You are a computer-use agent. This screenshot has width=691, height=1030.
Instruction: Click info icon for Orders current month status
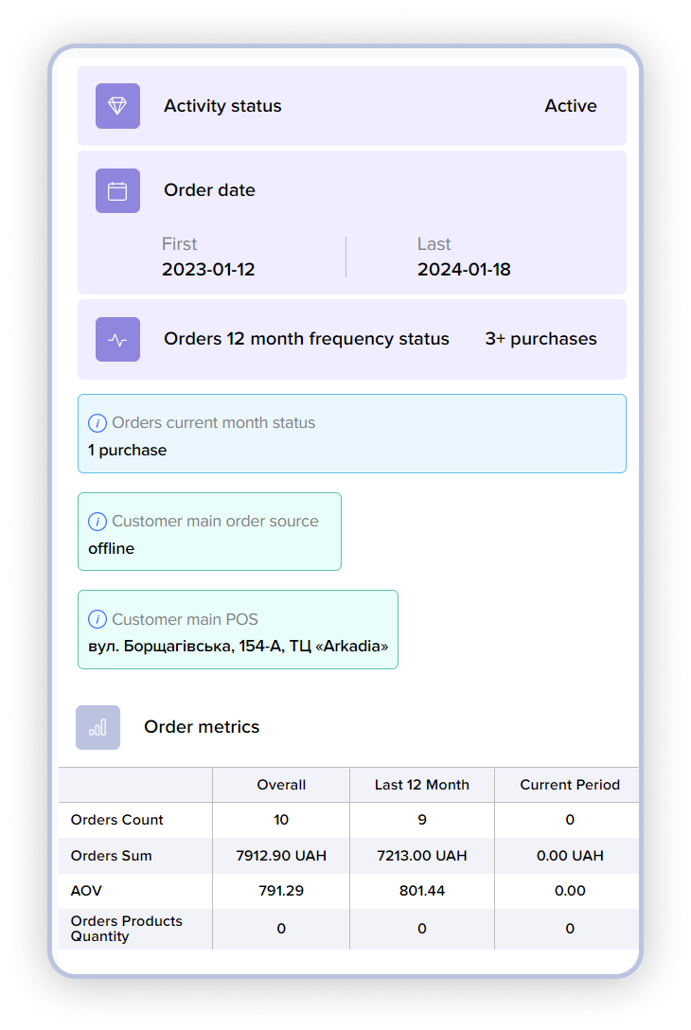tap(97, 423)
